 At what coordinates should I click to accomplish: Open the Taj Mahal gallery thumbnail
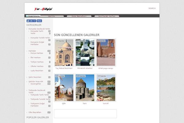click(64, 53)
